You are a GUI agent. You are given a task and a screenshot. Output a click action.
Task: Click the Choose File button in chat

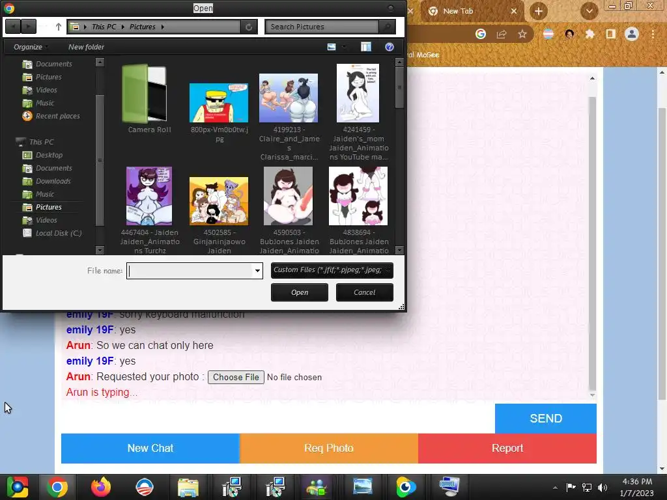236,377
